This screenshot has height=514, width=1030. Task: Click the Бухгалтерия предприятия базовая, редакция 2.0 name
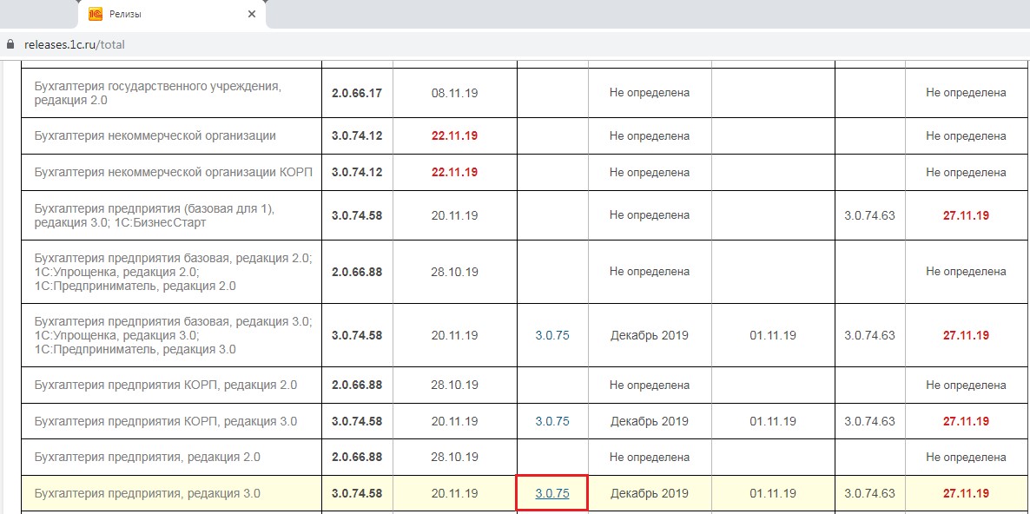tap(173, 272)
